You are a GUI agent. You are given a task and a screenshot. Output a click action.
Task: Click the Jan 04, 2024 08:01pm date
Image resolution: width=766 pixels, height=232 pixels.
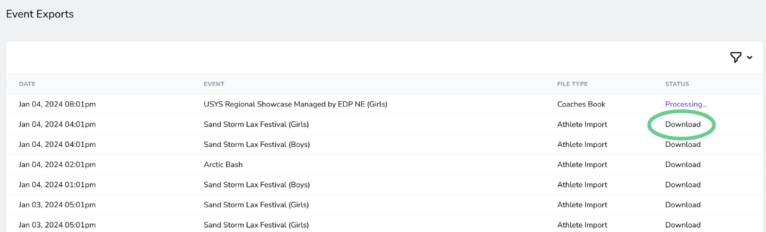[57, 104]
